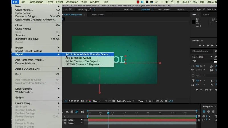Center align paragraph text

click(x=209, y=112)
